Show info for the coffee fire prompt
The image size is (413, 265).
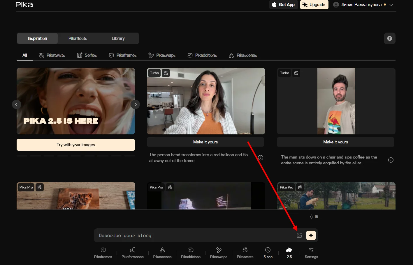[391, 160]
